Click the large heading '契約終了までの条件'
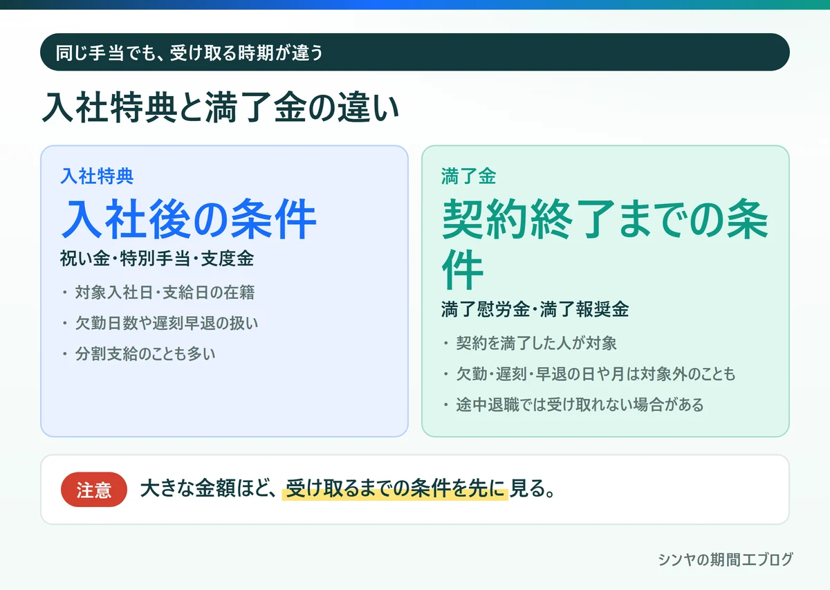 [605, 244]
